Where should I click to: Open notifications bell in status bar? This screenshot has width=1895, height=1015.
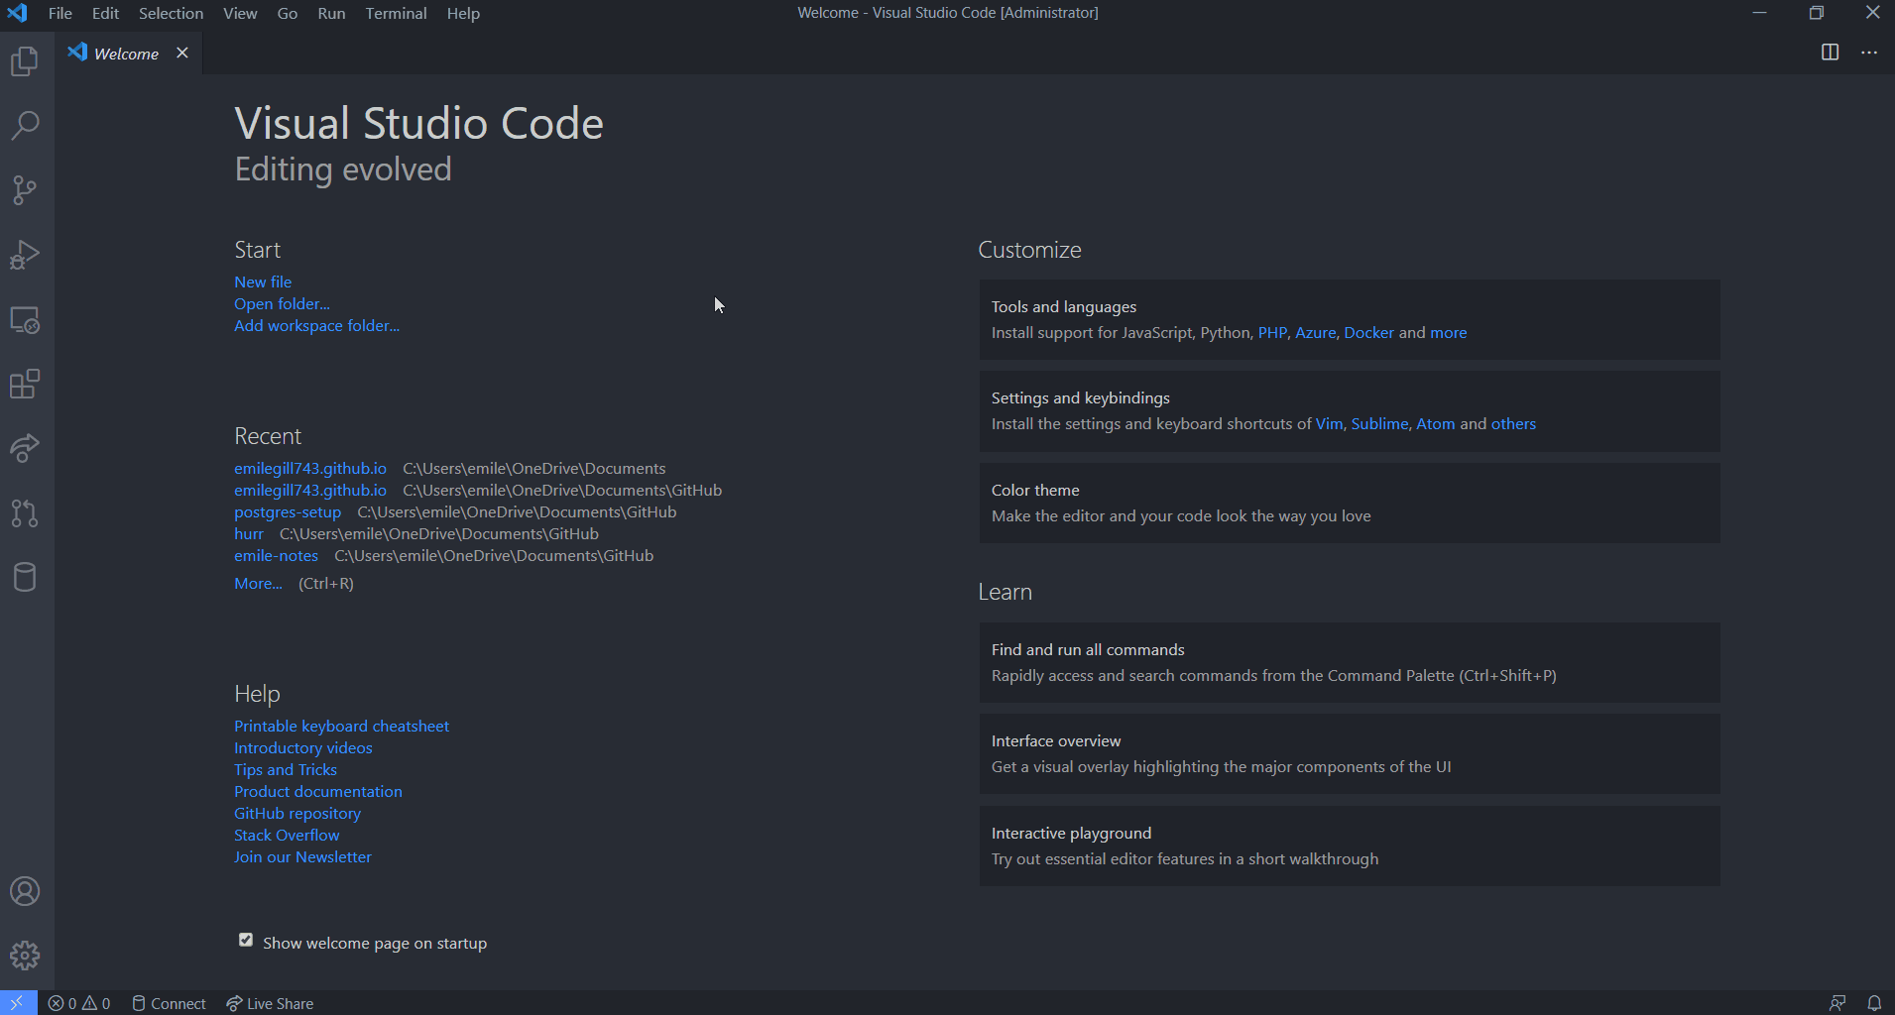click(1874, 1003)
